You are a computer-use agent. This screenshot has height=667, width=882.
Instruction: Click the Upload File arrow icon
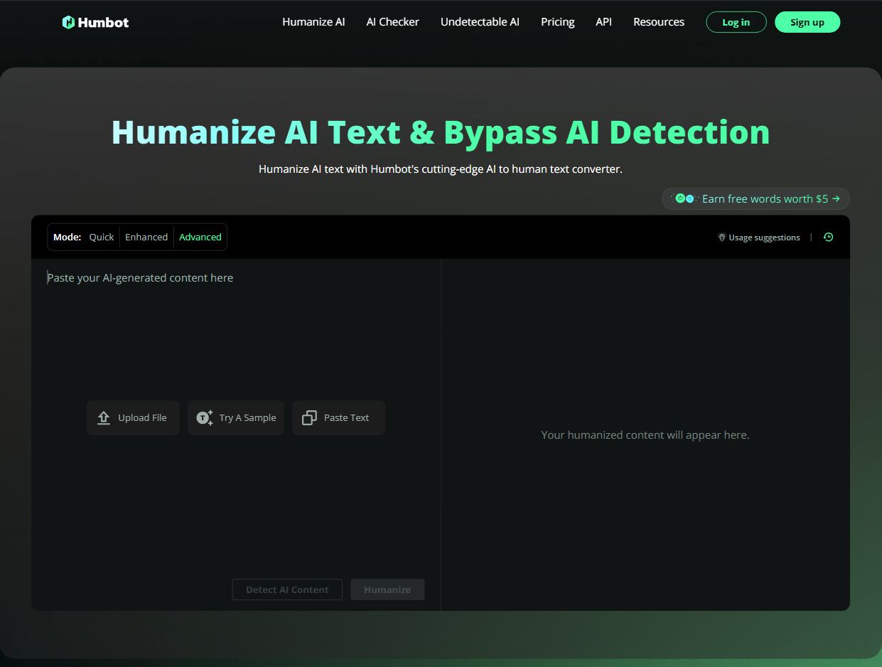pyautogui.click(x=104, y=418)
